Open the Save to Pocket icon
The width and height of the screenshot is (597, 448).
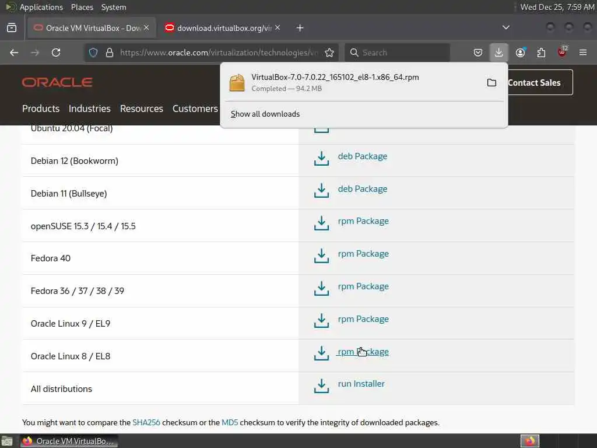[x=478, y=52]
